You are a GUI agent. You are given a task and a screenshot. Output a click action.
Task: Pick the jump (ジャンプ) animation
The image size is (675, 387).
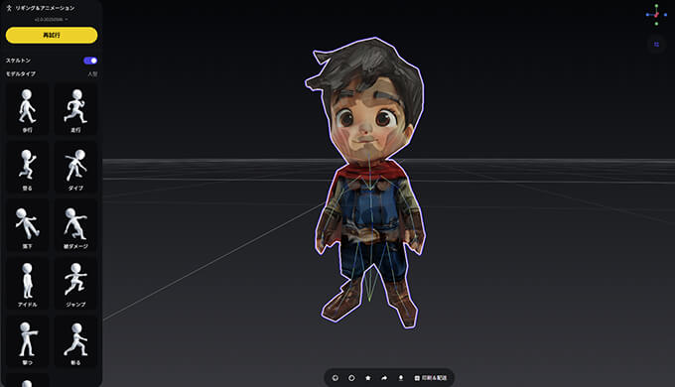[x=75, y=284]
